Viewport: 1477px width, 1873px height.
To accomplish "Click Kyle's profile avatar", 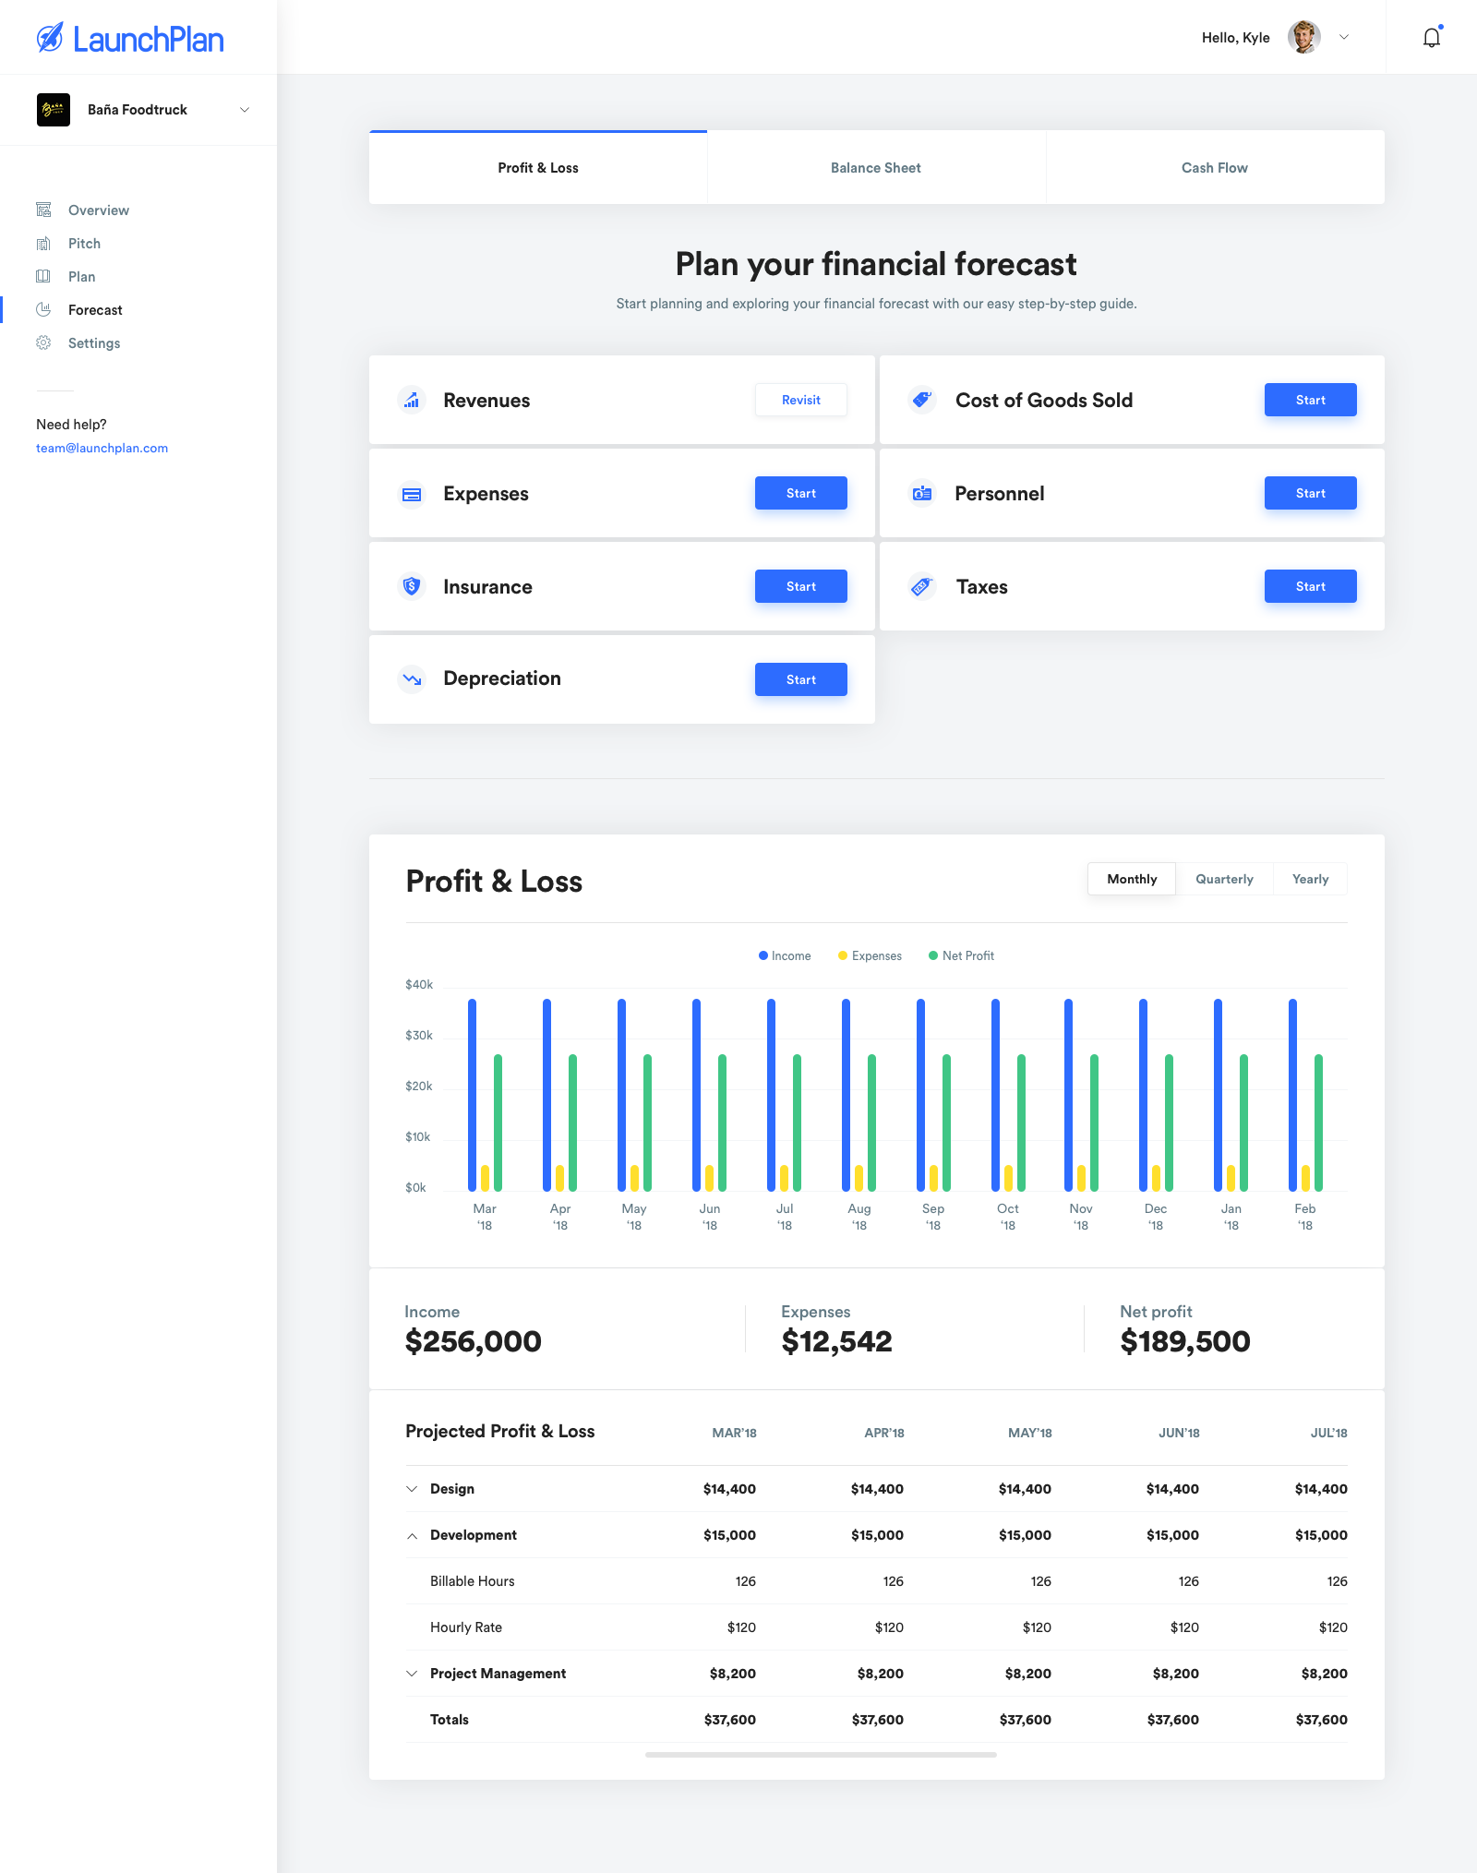I will pos(1303,38).
